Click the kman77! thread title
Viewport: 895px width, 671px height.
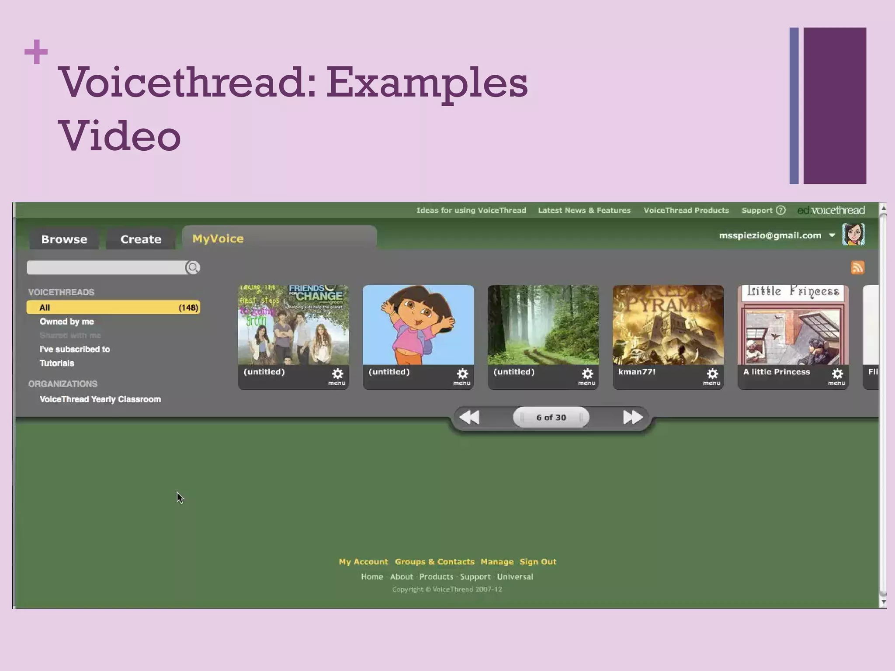(637, 372)
